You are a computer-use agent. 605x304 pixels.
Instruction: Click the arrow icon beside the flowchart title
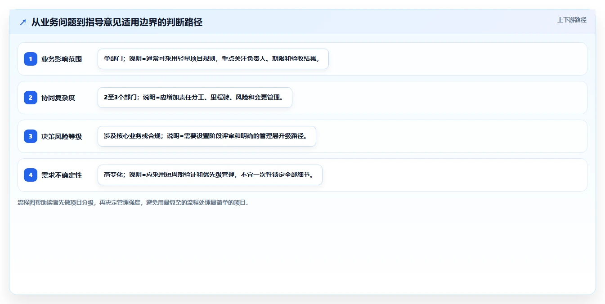click(23, 22)
